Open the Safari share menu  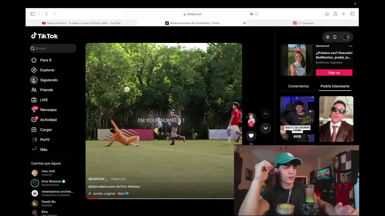click(x=335, y=14)
